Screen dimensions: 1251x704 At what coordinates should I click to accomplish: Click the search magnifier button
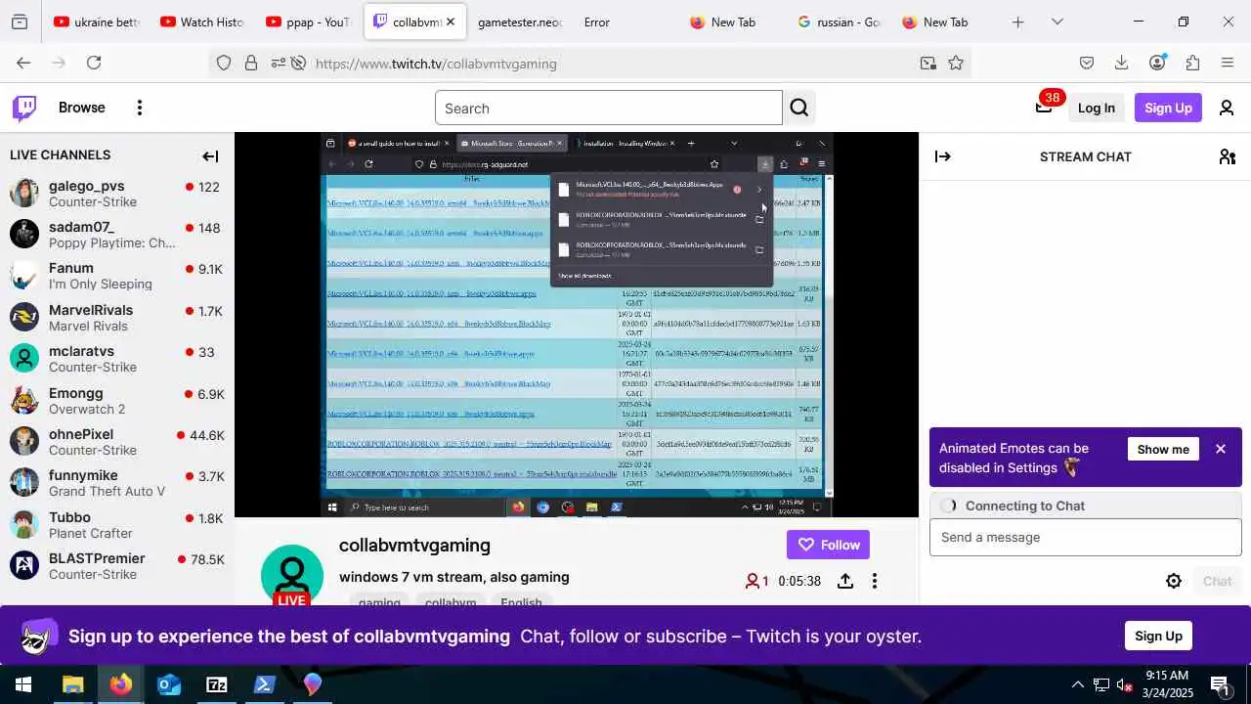click(x=799, y=108)
